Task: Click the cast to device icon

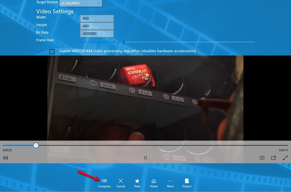Action: tap(274, 158)
